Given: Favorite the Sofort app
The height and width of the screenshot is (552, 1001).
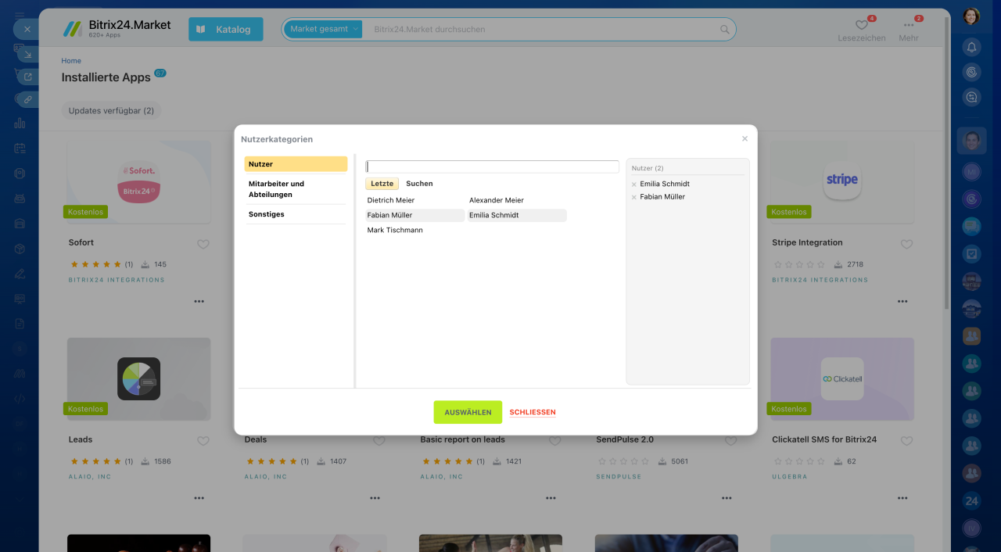Looking at the screenshot, I should (203, 244).
